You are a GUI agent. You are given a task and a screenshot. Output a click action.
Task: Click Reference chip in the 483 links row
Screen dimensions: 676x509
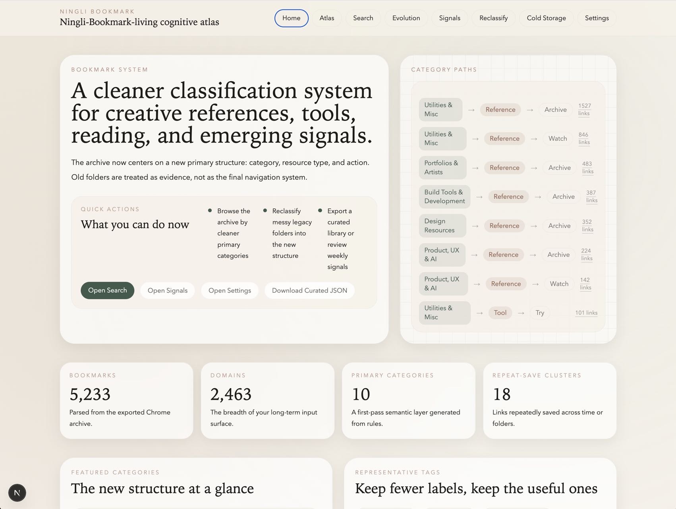coord(504,168)
